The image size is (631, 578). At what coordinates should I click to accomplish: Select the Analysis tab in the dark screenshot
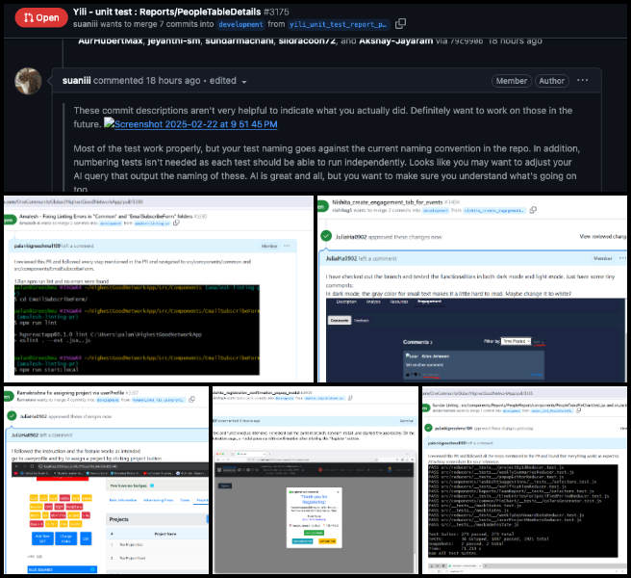[373, 302]
